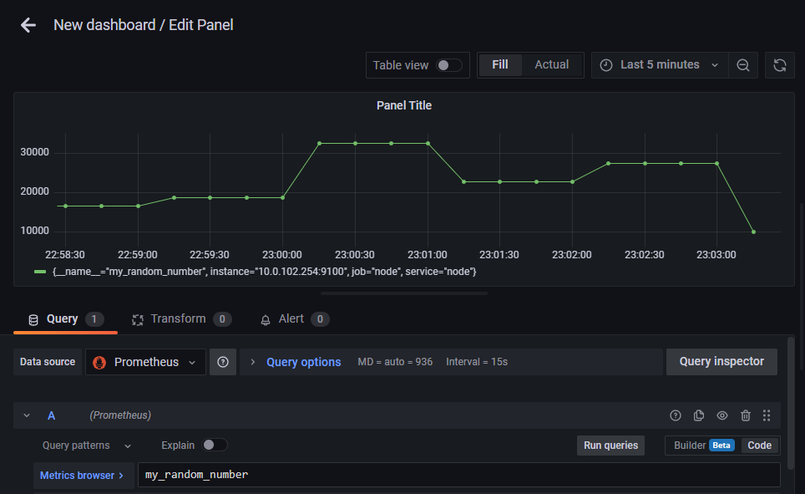
Task: Switch the query editor to Code mode
Action: 760,446
